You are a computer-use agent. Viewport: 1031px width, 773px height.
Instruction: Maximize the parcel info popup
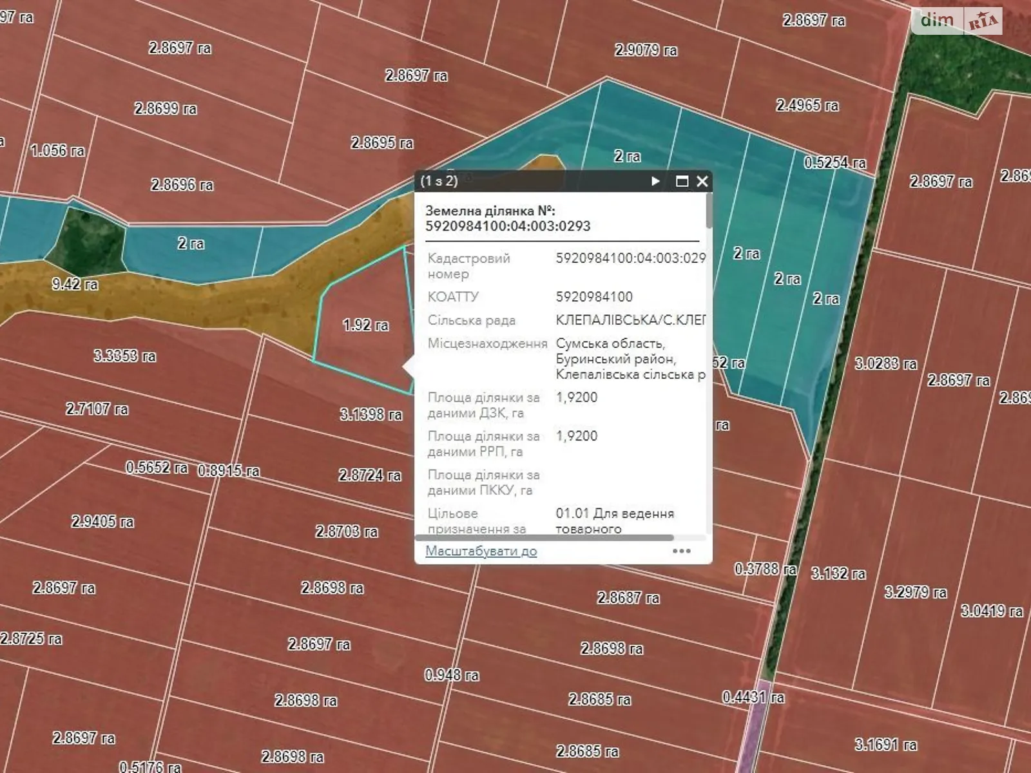(682, 182)
